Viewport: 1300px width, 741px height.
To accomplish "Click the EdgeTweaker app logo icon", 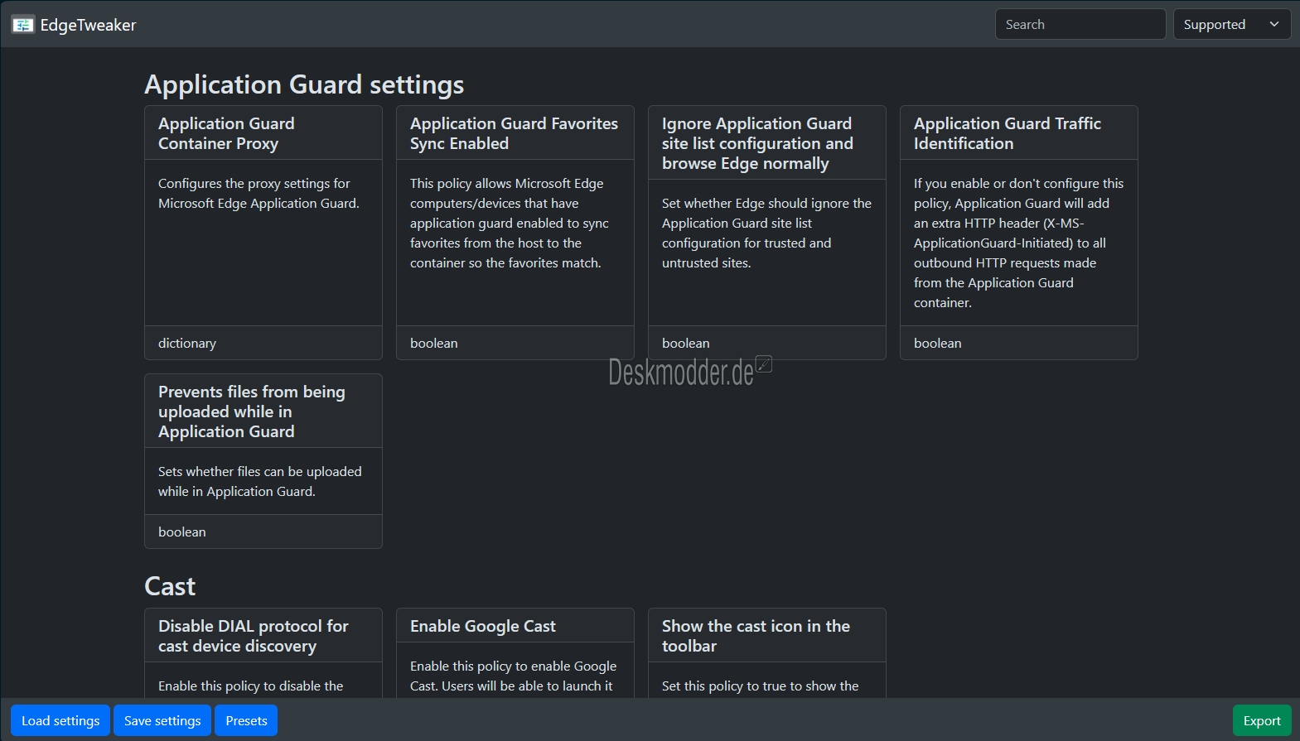I will (x=23, y=25).
